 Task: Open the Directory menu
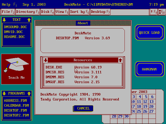pos(27,12)
